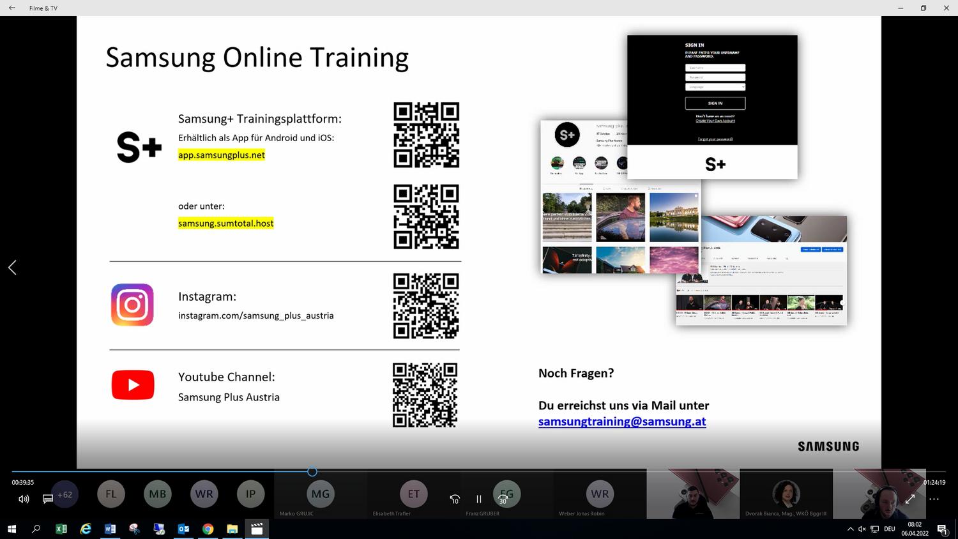Go to previous item with left chevron

[x=12, y=268]
